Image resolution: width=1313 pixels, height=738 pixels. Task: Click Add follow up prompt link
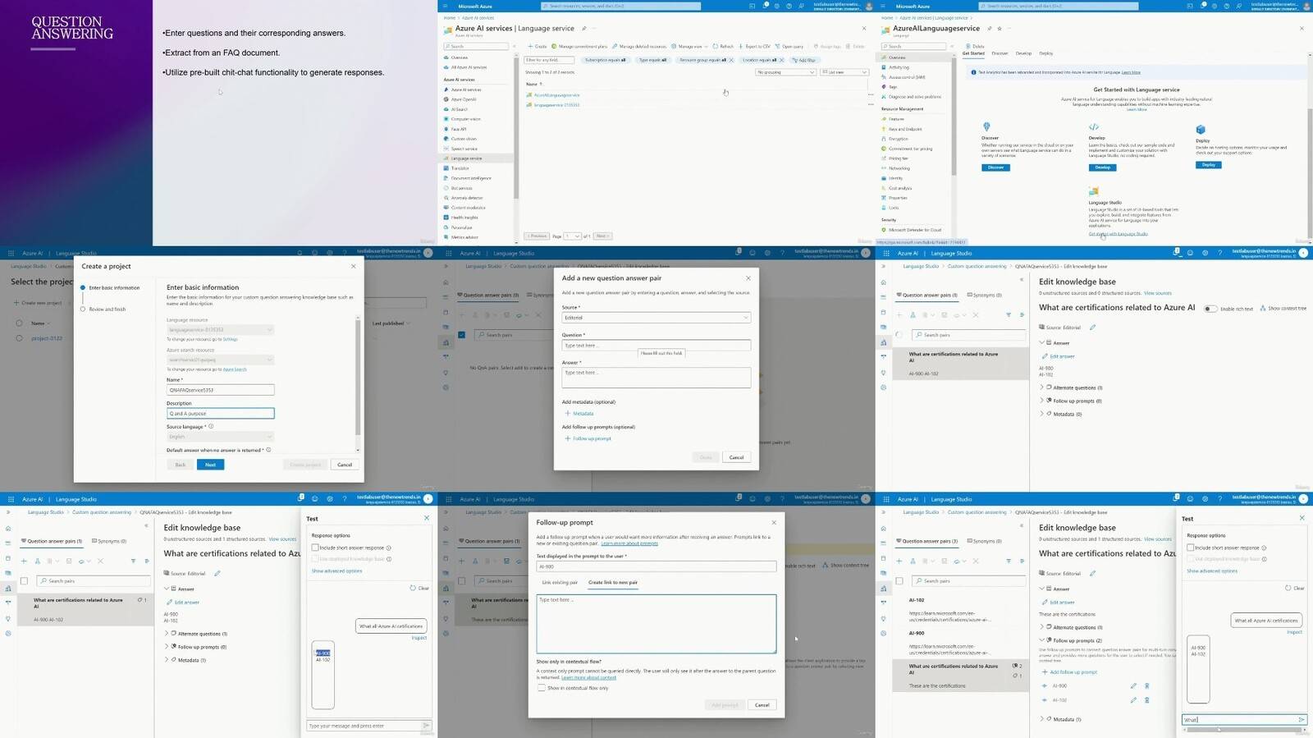pos(1070,672)
